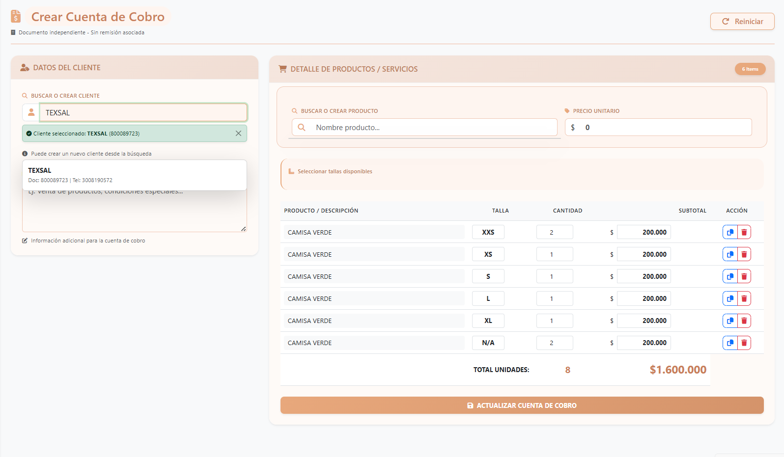Click the S size box
Viewport: 784px width, 457px height.
488,276
